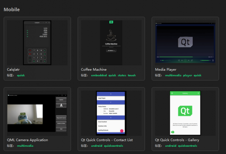Open Qt Quick Controls - Gallery title

coord(179,140)
